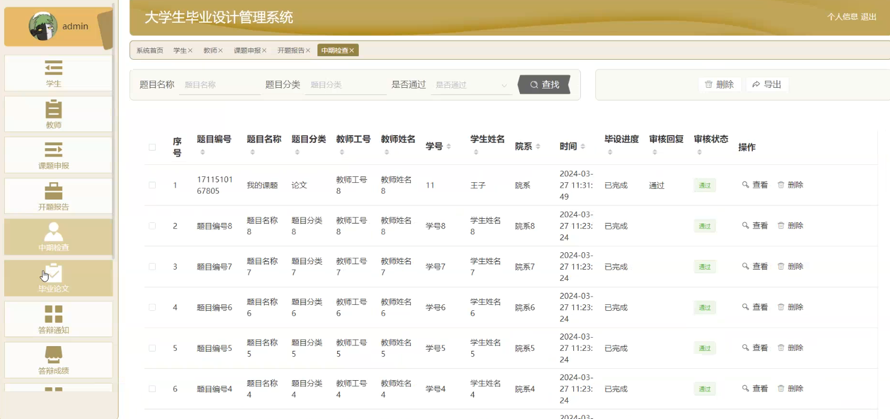Sort by 时间 column arrows
The width and height of the screenshot is (890, 419).
[583, 146]
